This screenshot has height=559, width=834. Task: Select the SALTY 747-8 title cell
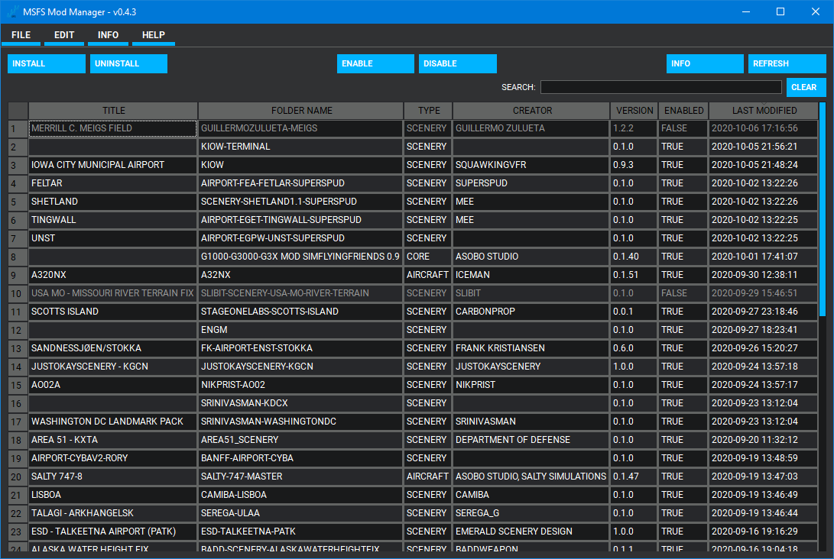click(113, 477)
